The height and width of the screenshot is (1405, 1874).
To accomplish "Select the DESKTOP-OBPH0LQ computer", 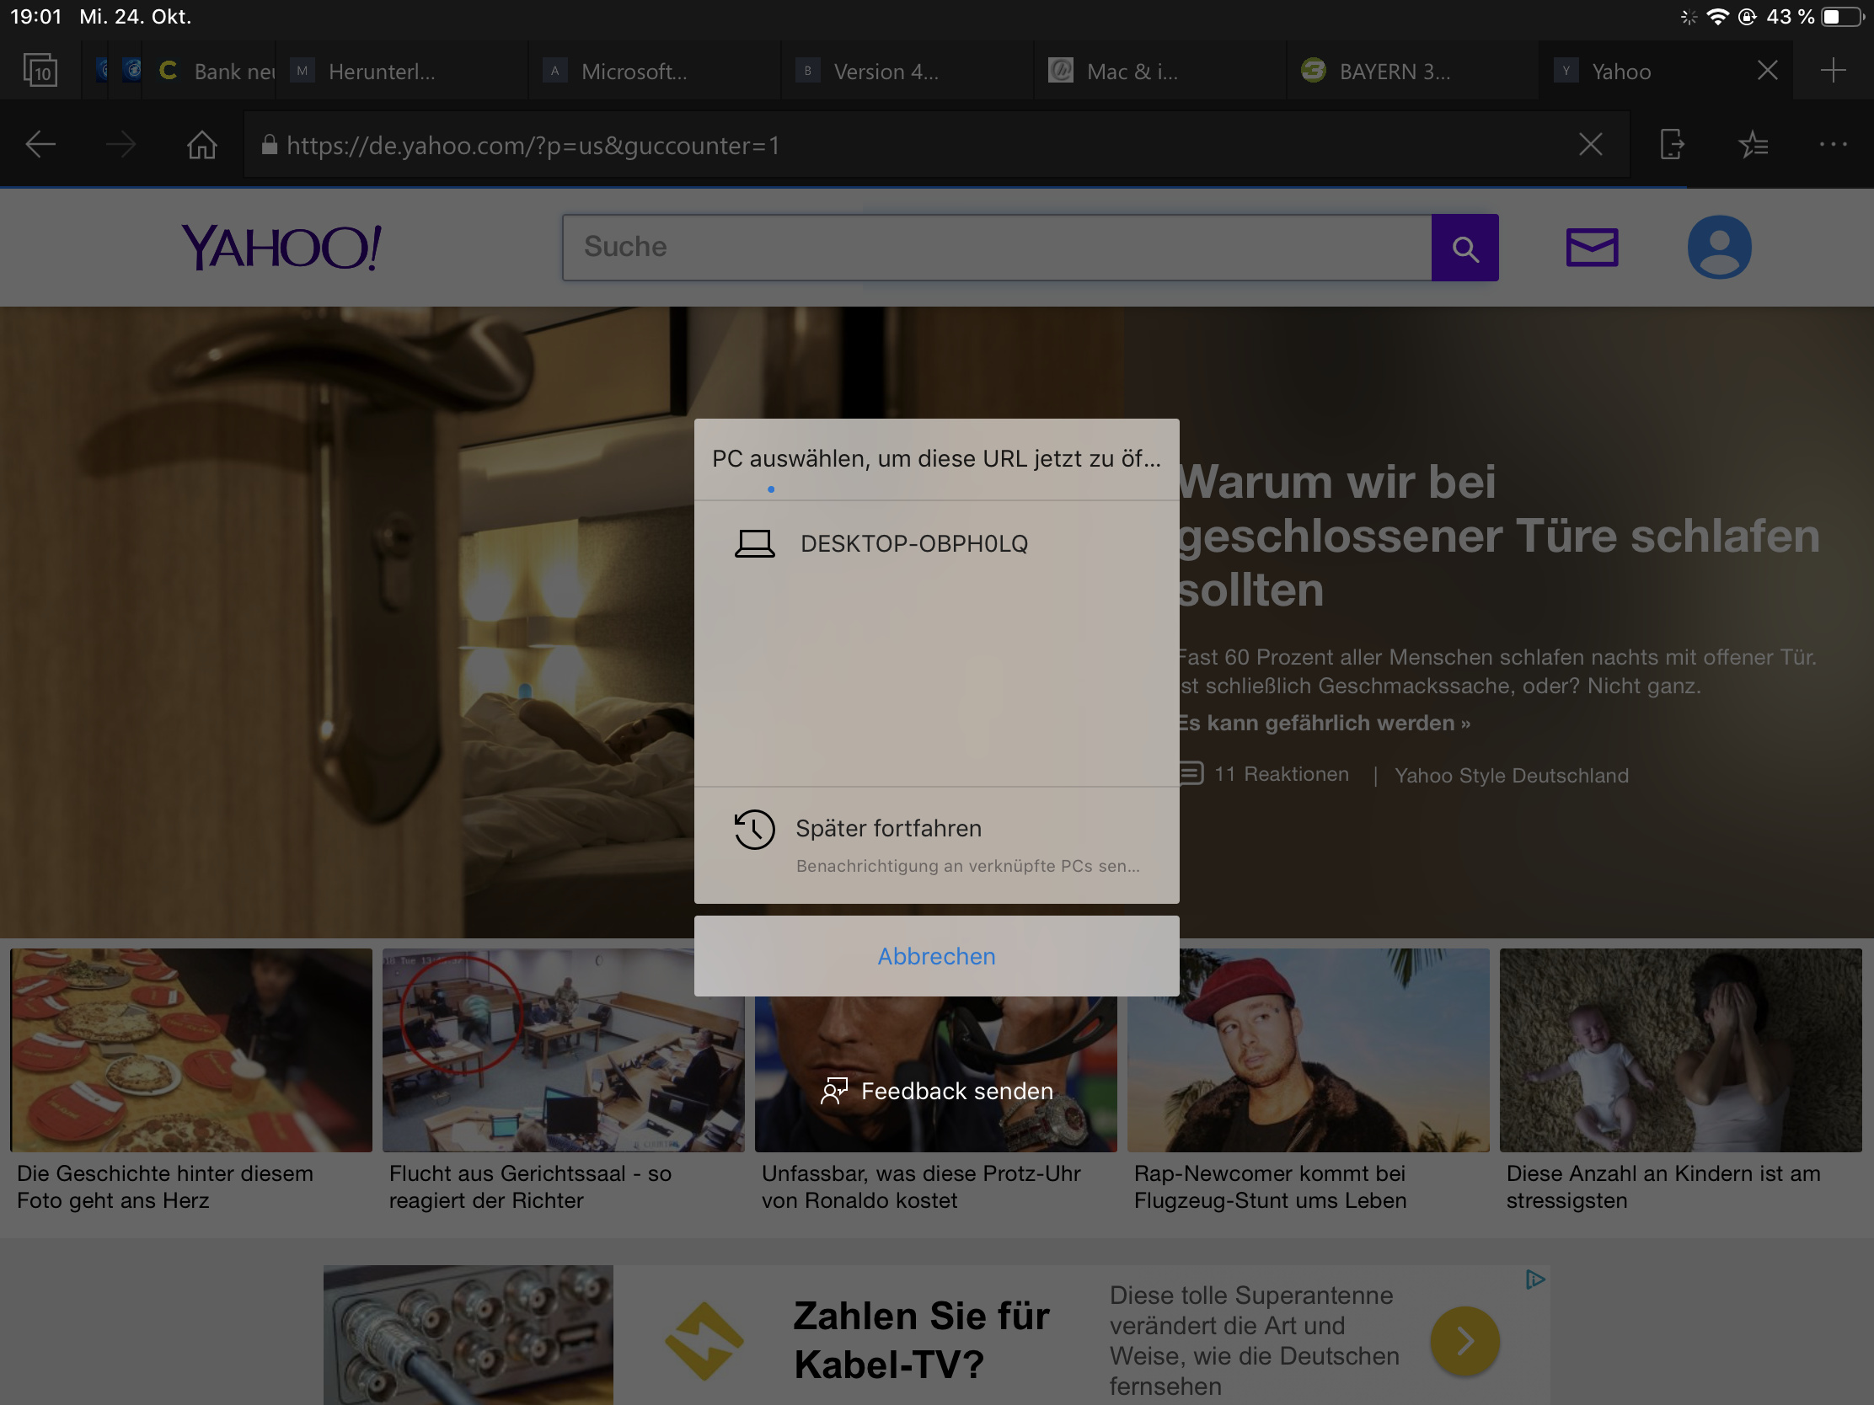I will point(913,543).
